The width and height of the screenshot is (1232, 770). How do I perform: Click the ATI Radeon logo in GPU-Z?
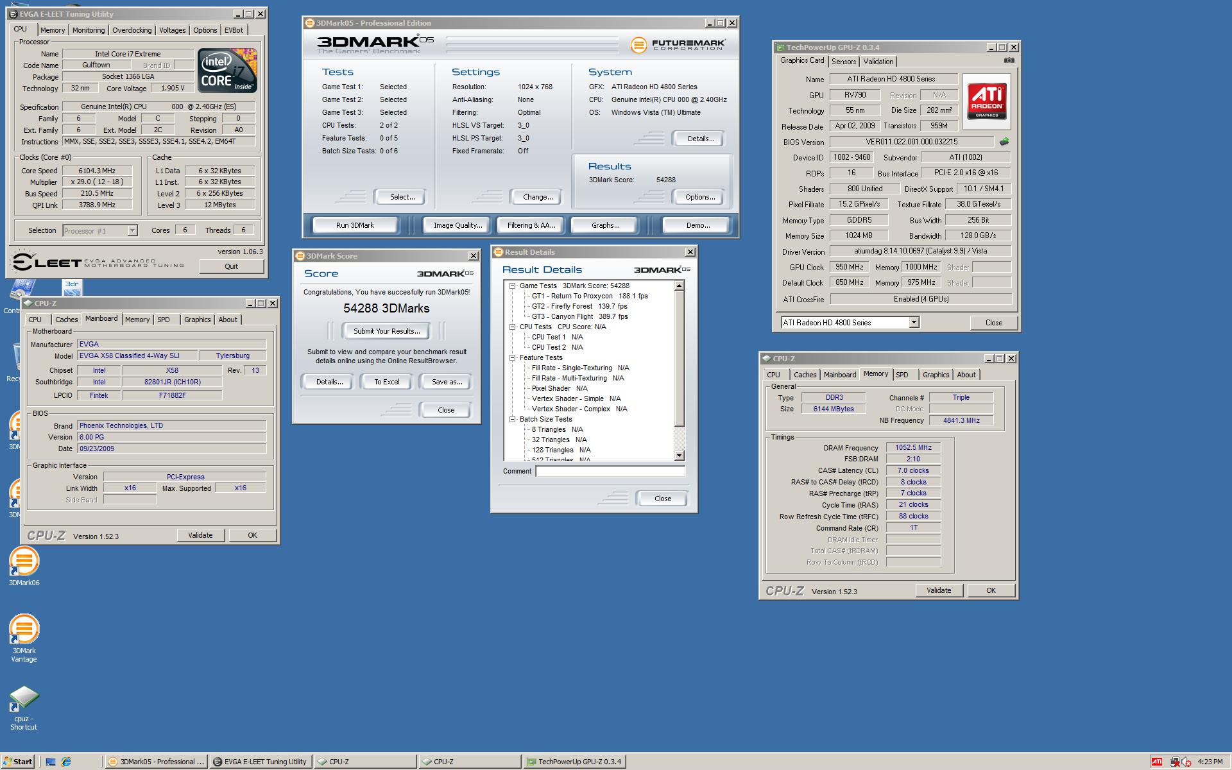click(986, 101)
